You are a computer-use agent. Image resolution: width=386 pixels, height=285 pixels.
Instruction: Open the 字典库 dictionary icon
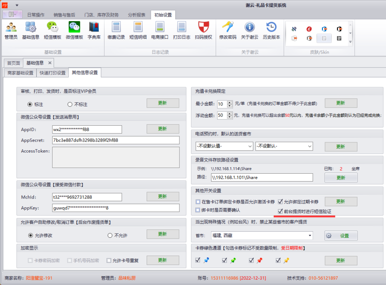click(x=94, y=31)
